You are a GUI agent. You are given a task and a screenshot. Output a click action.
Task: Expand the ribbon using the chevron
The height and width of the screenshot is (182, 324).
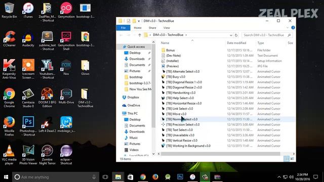288,28
